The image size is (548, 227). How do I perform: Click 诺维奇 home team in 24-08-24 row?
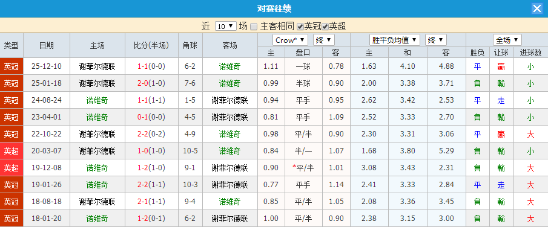97,100
